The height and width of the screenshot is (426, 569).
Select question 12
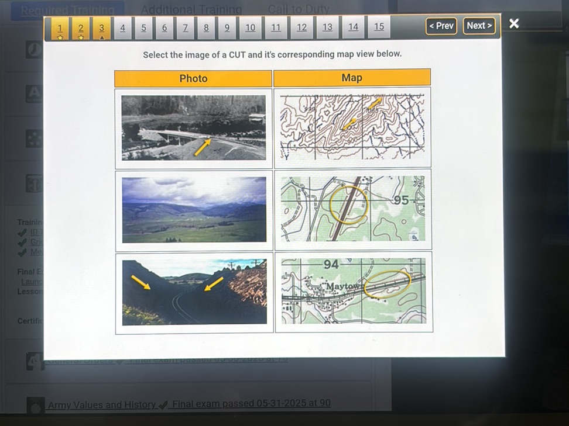pyautogui.click(x=301, y=27)
